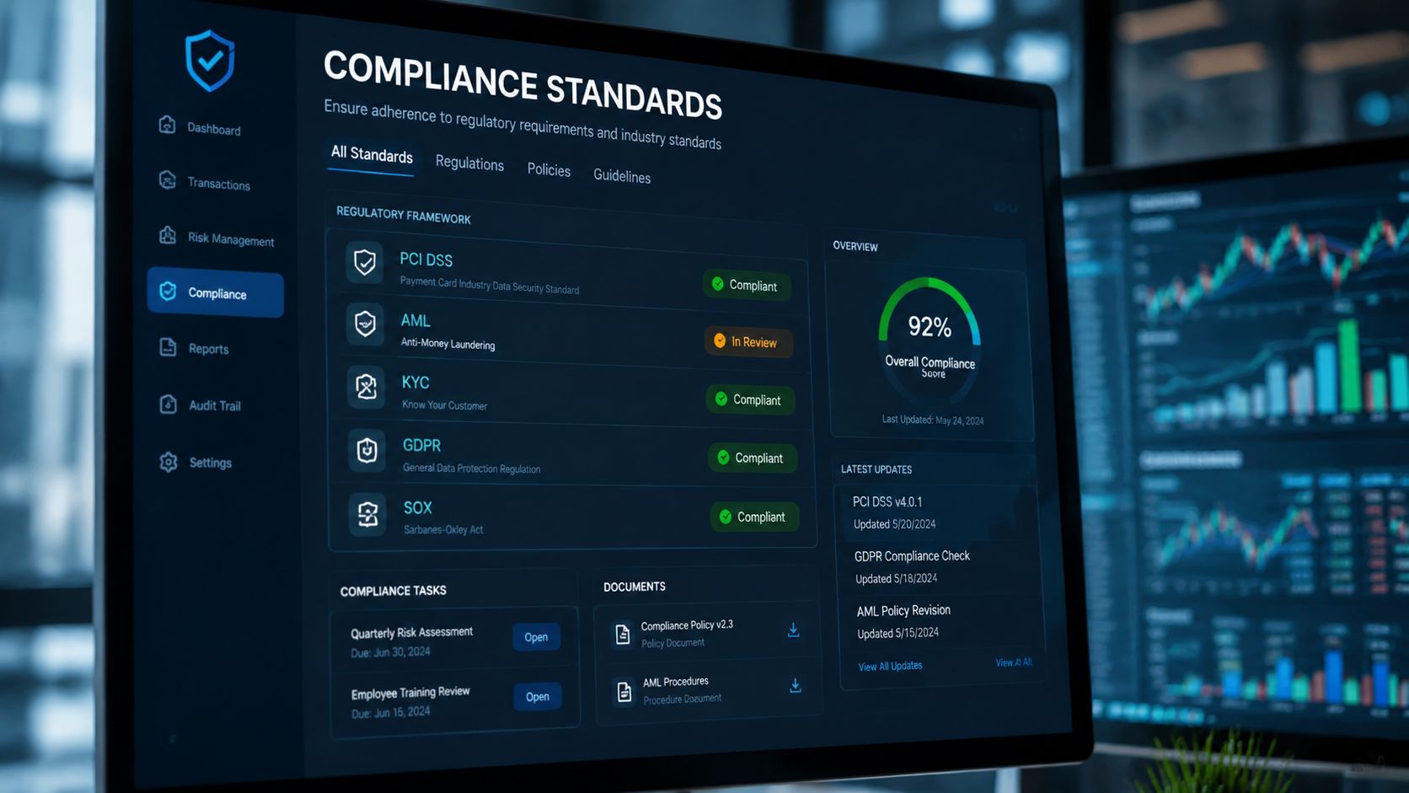Click the blue shield logo

(x=210, y=61)
